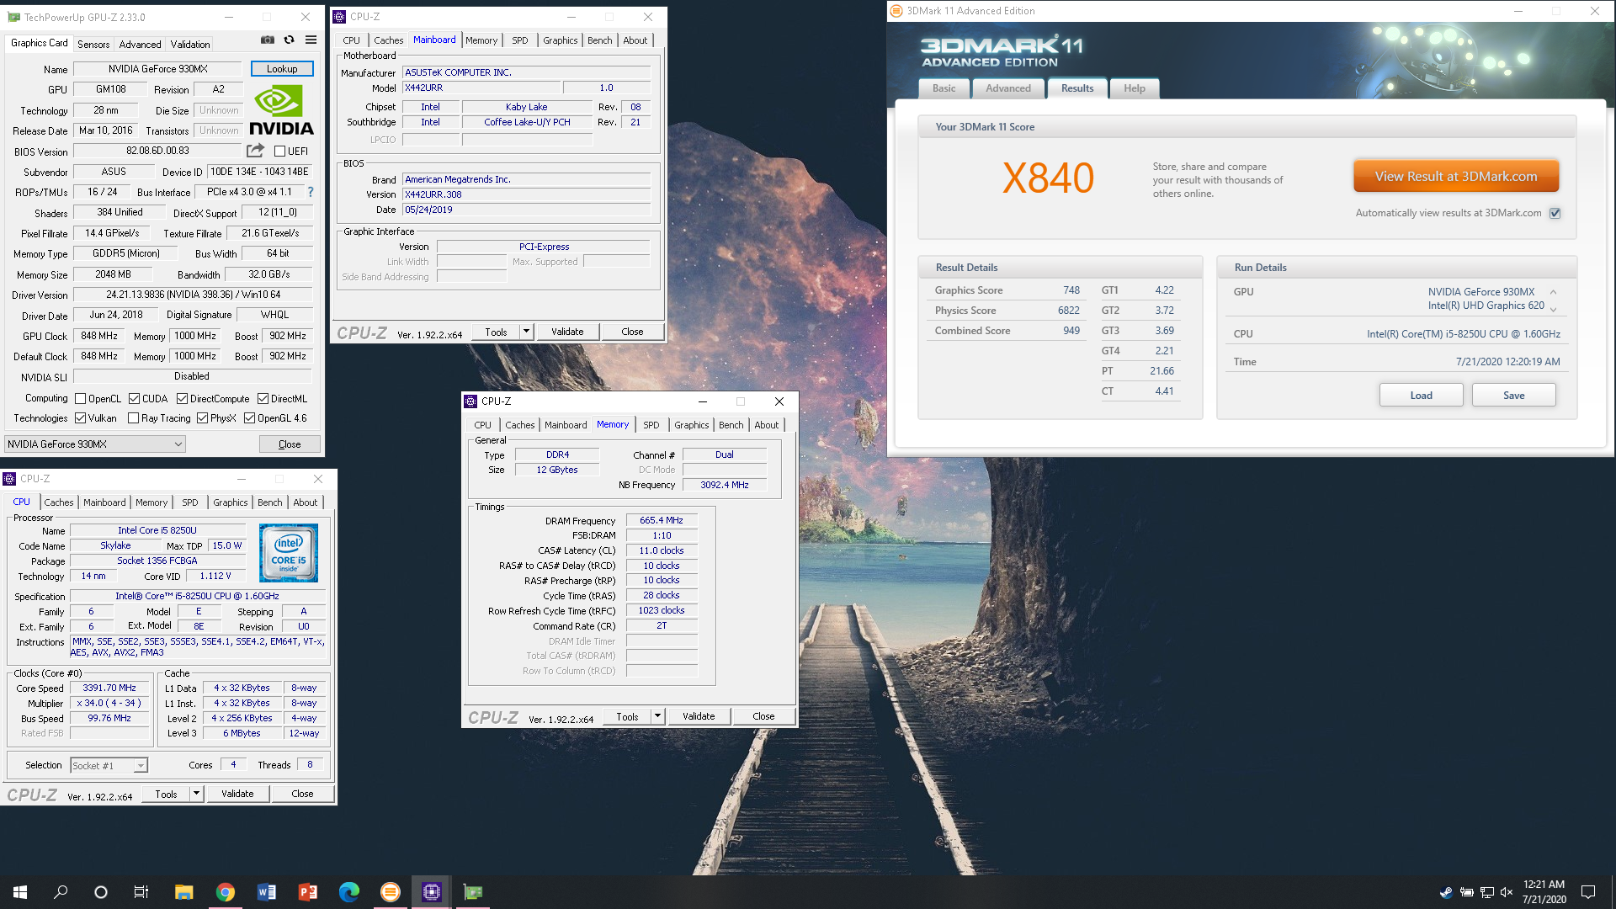Click the GPU-Z refresh icon
Image resolution: width=1616 pixels, height=909 pixels.
[x=290, y=40]
